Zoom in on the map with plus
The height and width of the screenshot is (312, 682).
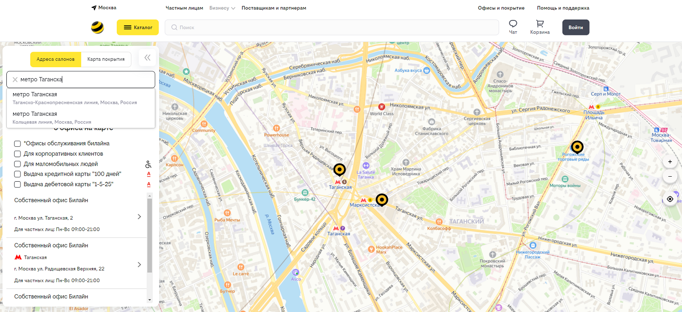[670, 162]
